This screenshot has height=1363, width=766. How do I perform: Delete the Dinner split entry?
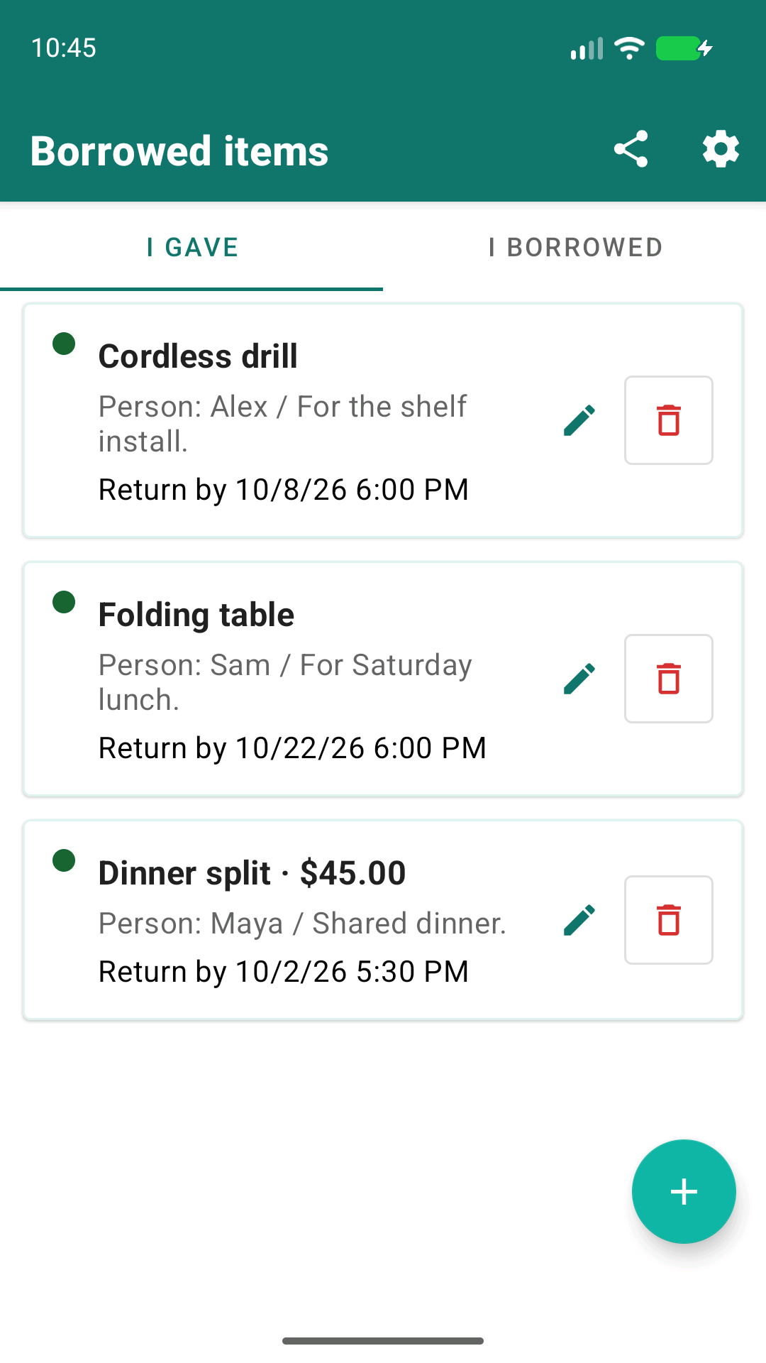669,920
